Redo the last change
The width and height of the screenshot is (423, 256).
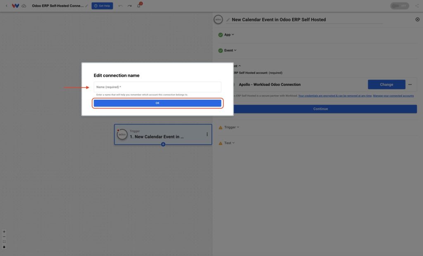(129, 6)
